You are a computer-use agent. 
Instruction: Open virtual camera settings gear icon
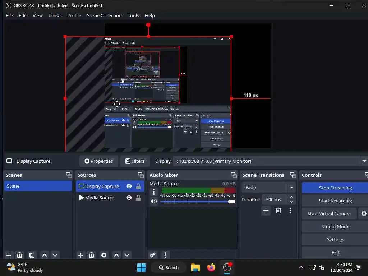tap(364, 213)
